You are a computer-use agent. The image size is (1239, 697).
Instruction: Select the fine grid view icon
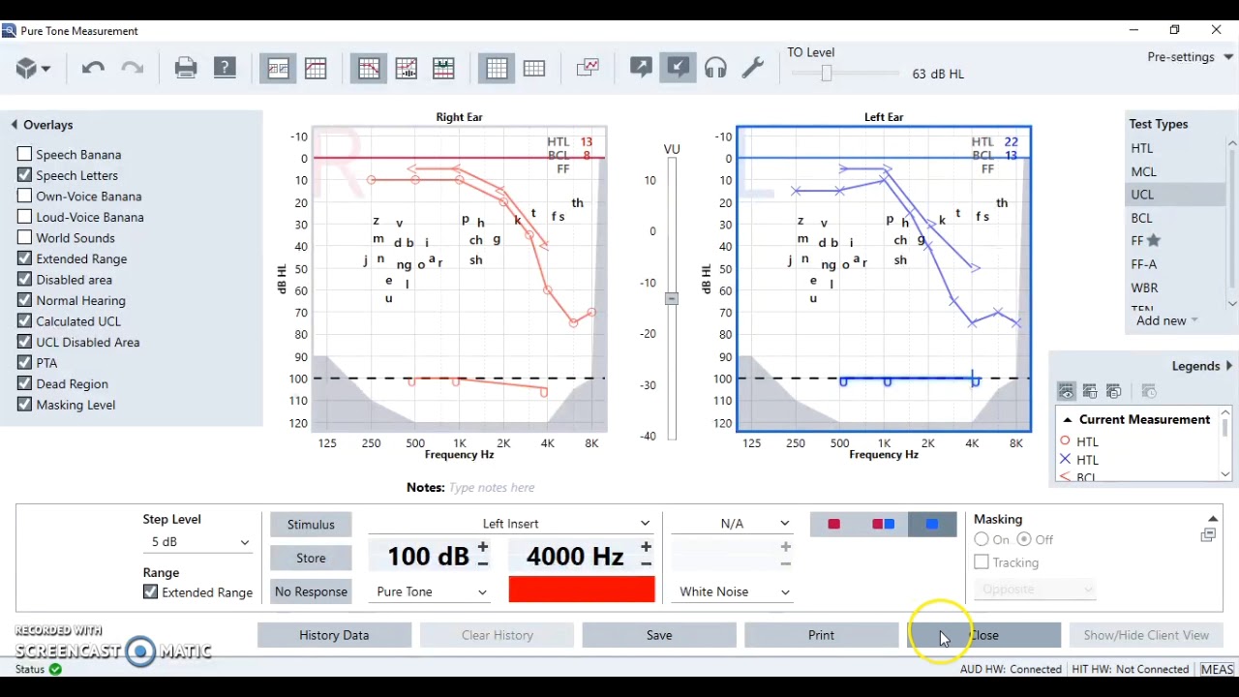pyautogui.click(x=497, y=69)
